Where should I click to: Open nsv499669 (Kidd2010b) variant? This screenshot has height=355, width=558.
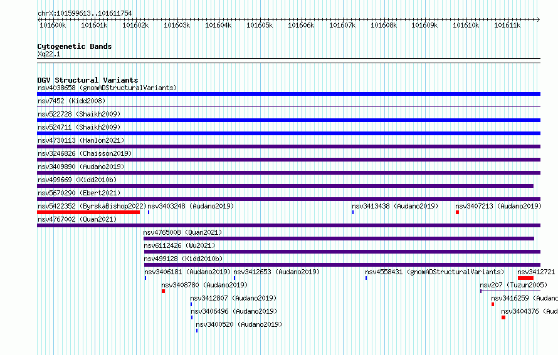pyautogui.click(x=77, y=180)
